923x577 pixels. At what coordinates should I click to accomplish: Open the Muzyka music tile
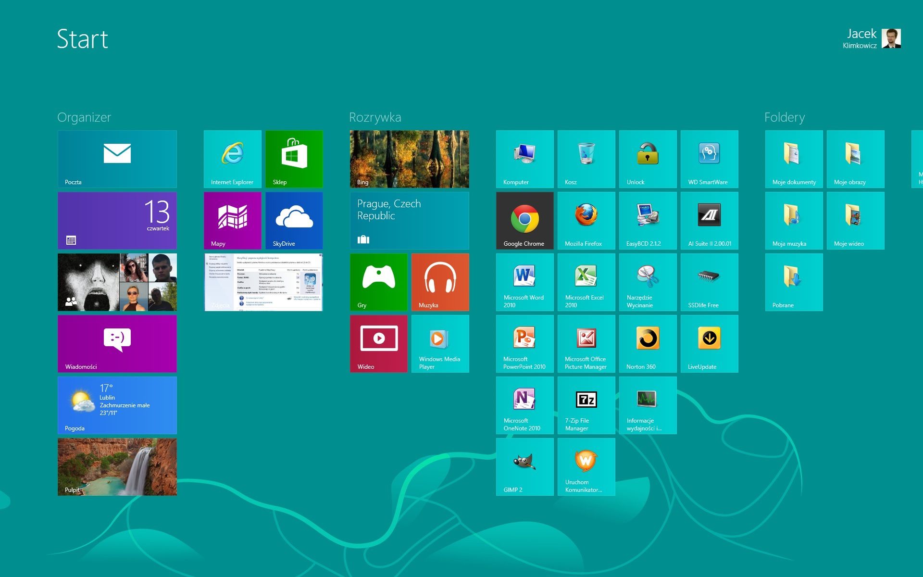click(x=440, y=282)
